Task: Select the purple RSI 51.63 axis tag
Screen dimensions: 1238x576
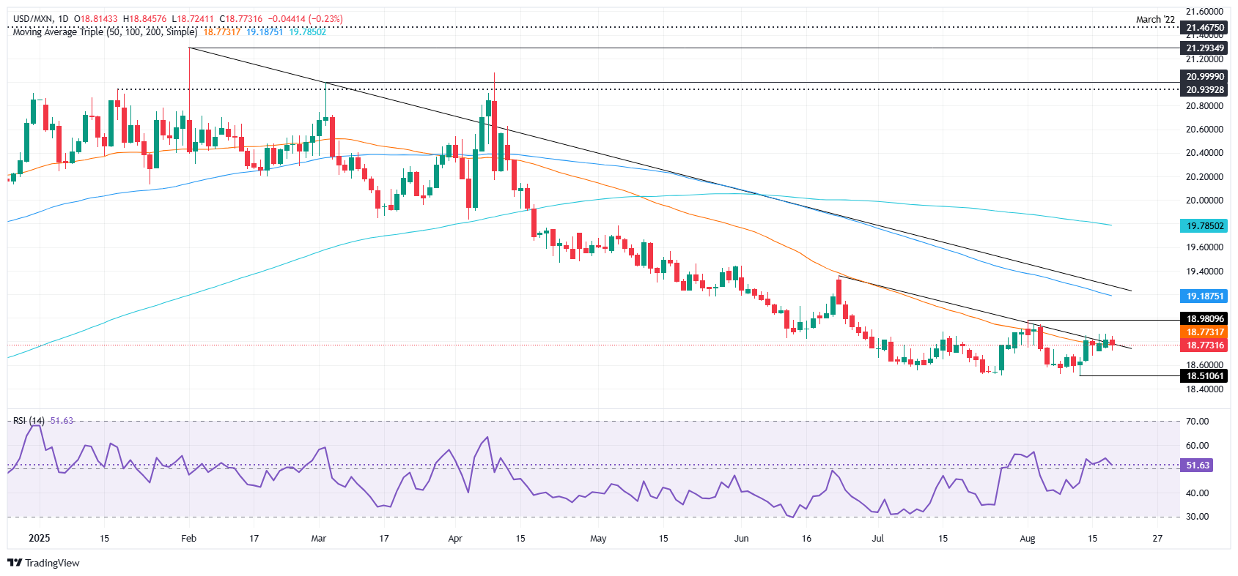Action: click(x=1197, y=465)
